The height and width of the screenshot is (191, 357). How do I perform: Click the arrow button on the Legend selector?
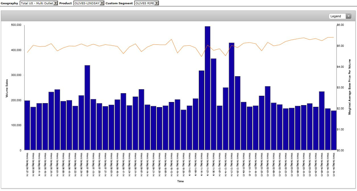348,16
